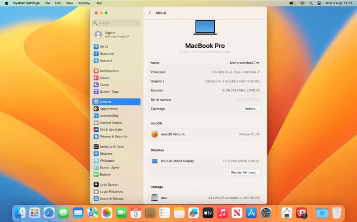Open Appearance settings
This screenshot has width=357, height=222.
pos(116,109)
